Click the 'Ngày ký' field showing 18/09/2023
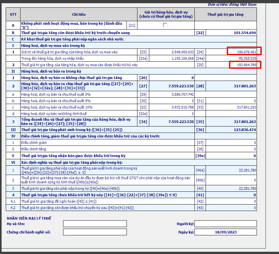Screen dimensions: 279x254 [226, 232]
